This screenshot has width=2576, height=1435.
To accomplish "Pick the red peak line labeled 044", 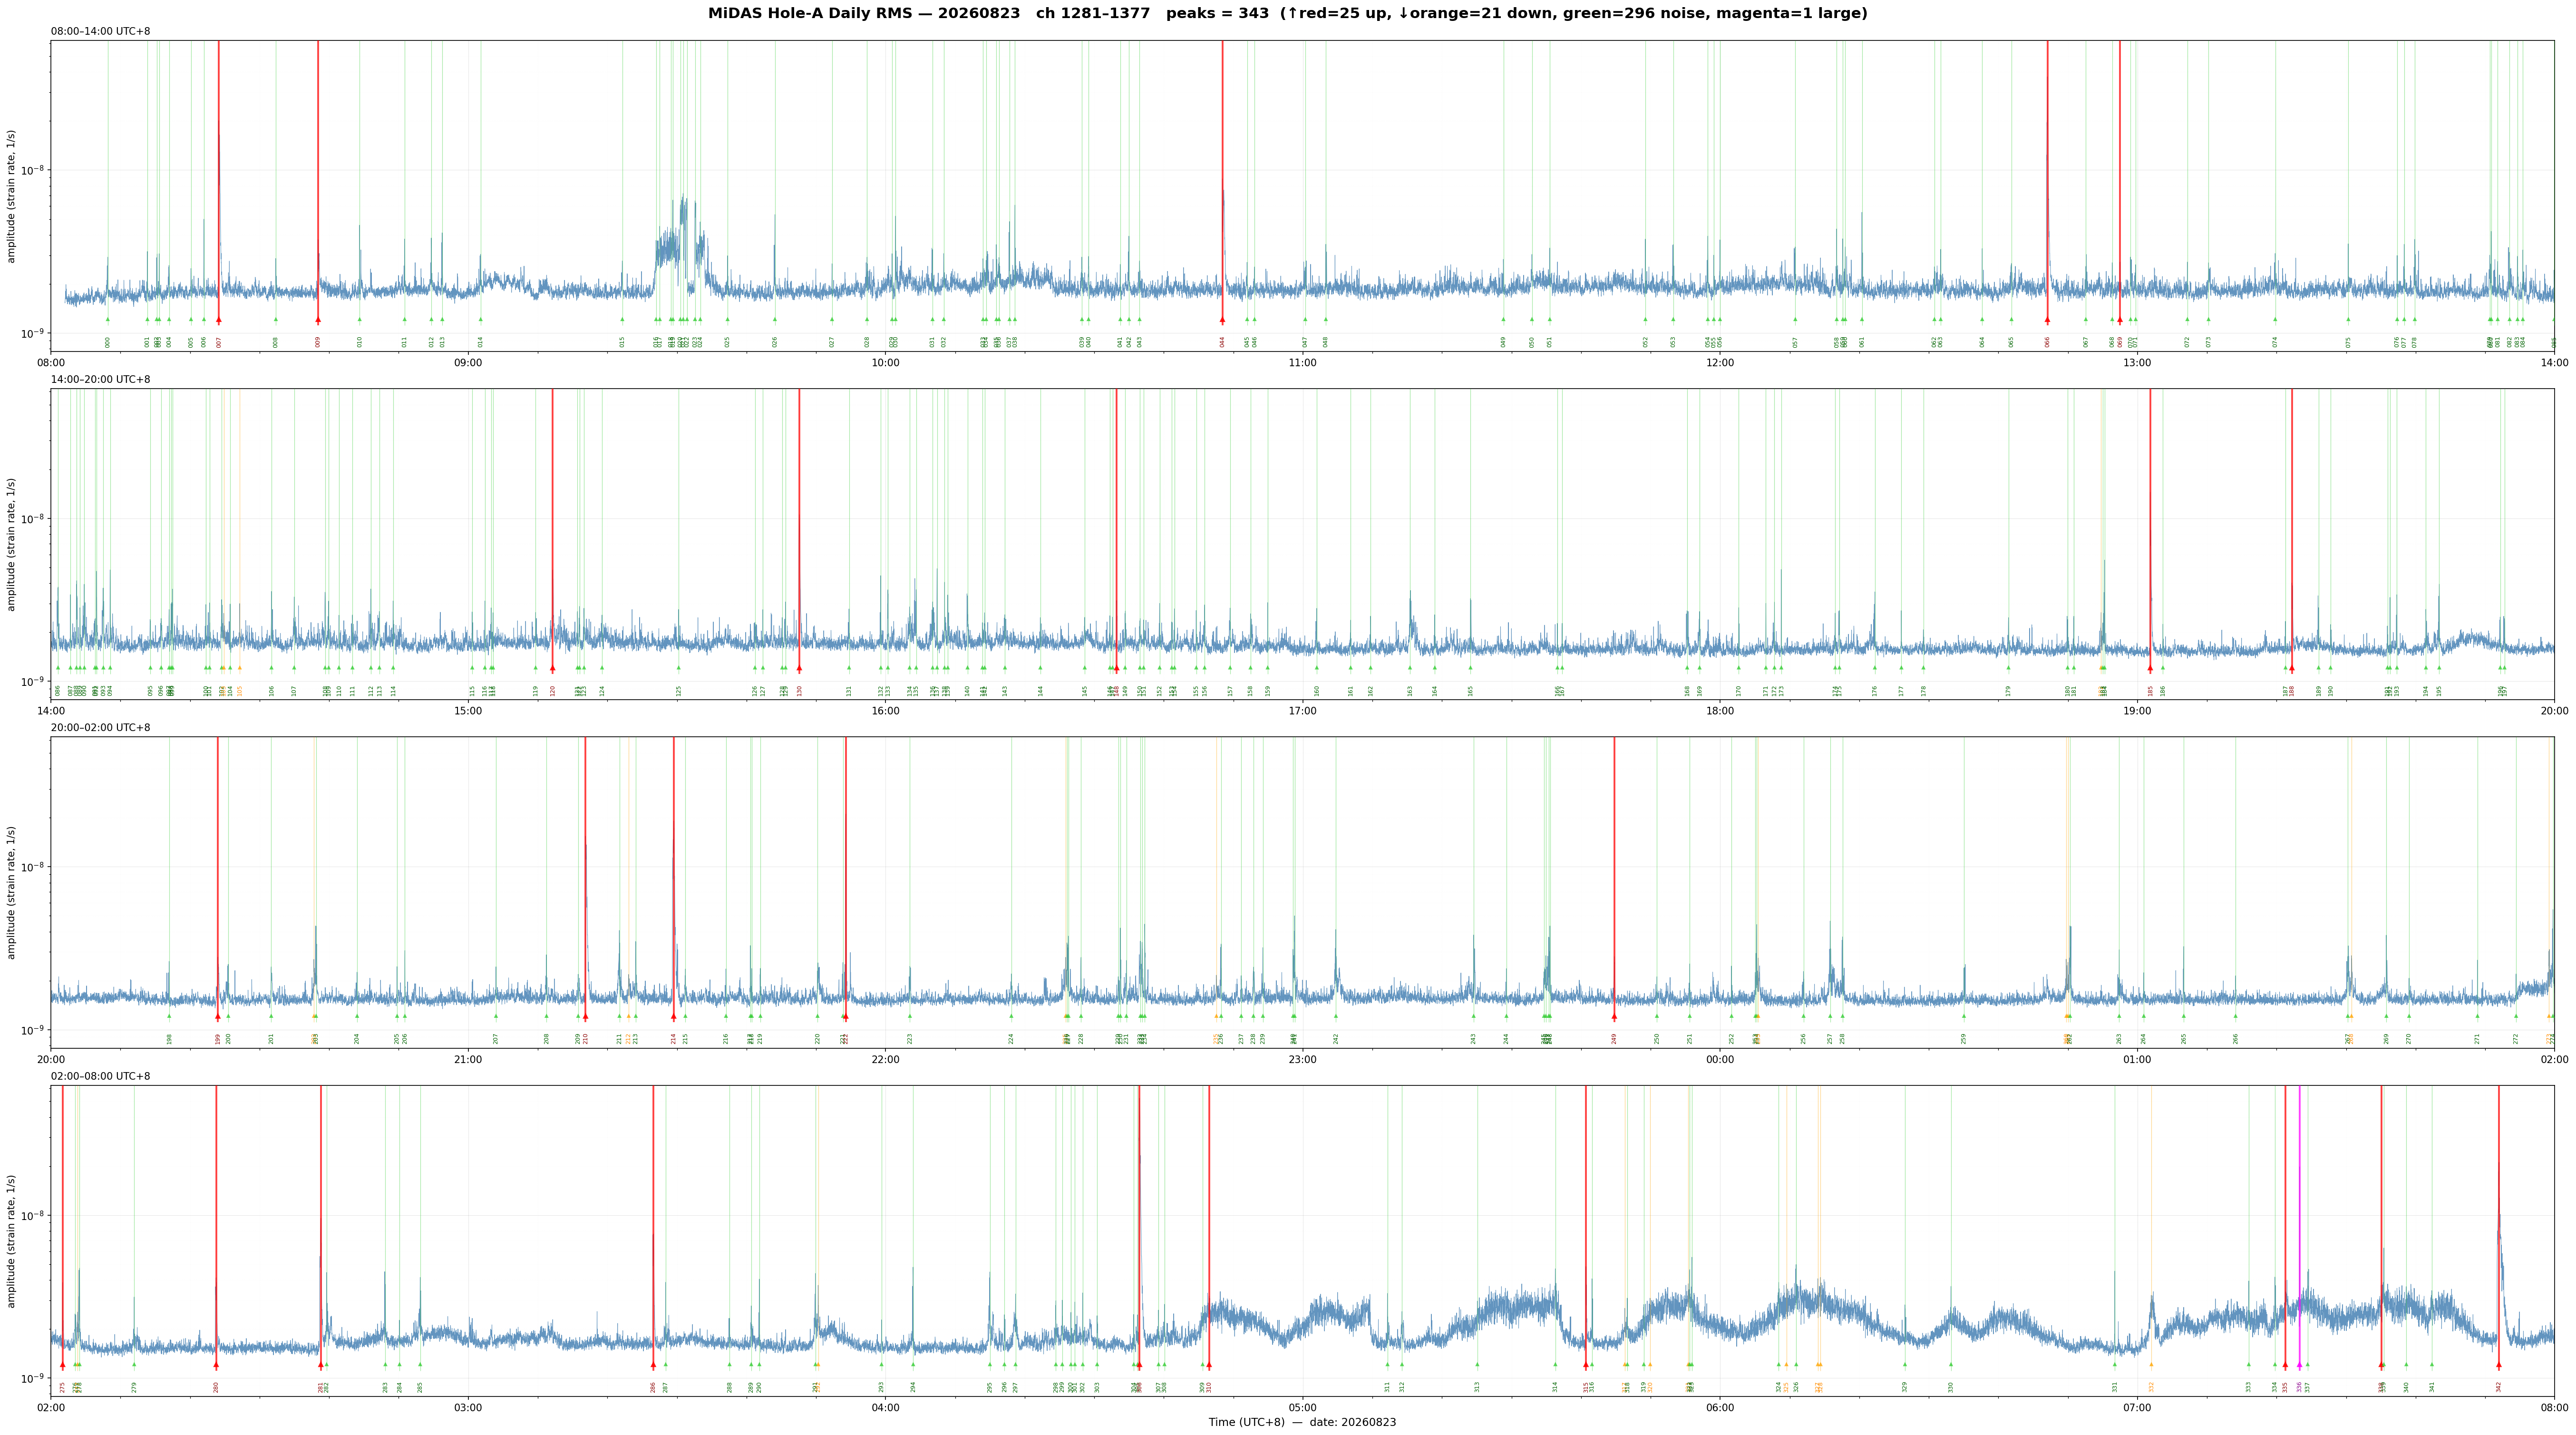I will (x=1222, y=180).
